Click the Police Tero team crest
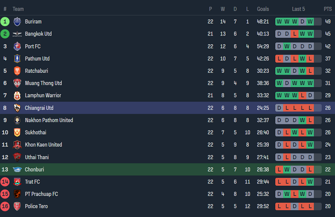Screen dimensions: 335x217 click(x=17, y=206)
